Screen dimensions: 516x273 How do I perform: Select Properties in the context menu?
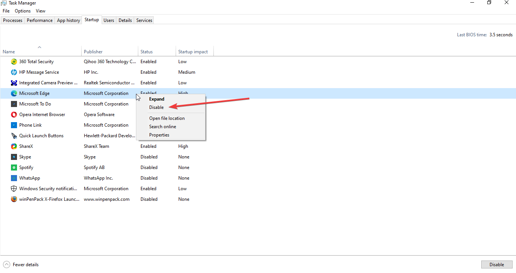(159, 135)
